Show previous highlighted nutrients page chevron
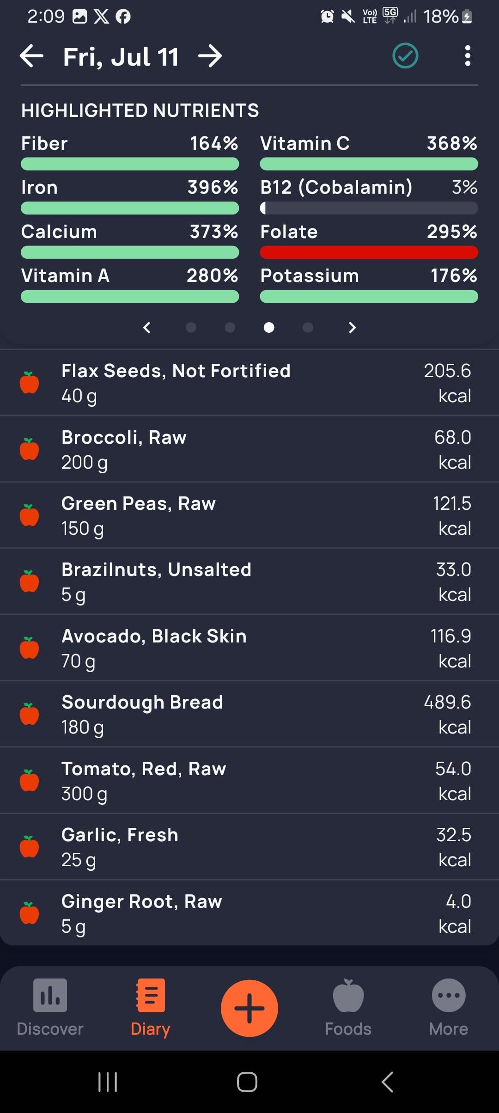 (x=147, y=328)
